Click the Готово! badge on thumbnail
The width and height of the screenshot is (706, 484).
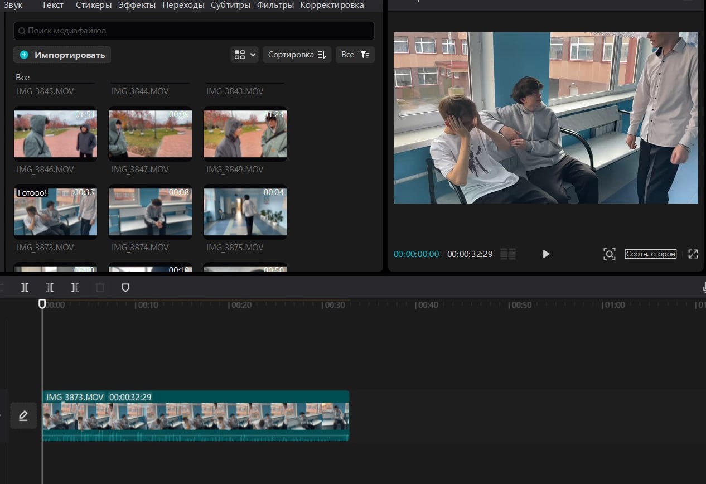point(32,192)
